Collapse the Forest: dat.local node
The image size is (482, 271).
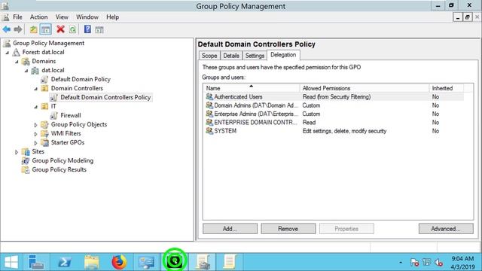[7, 53]
